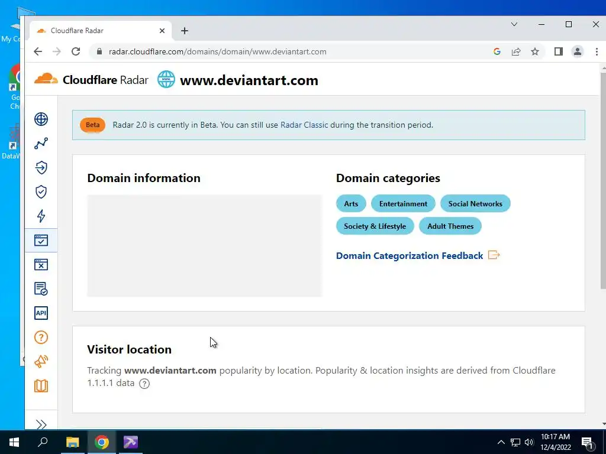This screenshot has width=606, height=454.
Task: Select the Cloudflare Radar browser tab
Action: pos(101,31)
